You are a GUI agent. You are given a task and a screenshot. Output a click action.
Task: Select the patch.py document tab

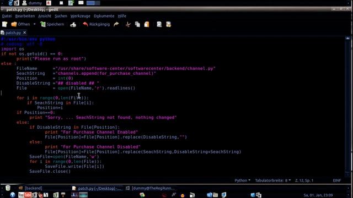[x=13, y=33]
